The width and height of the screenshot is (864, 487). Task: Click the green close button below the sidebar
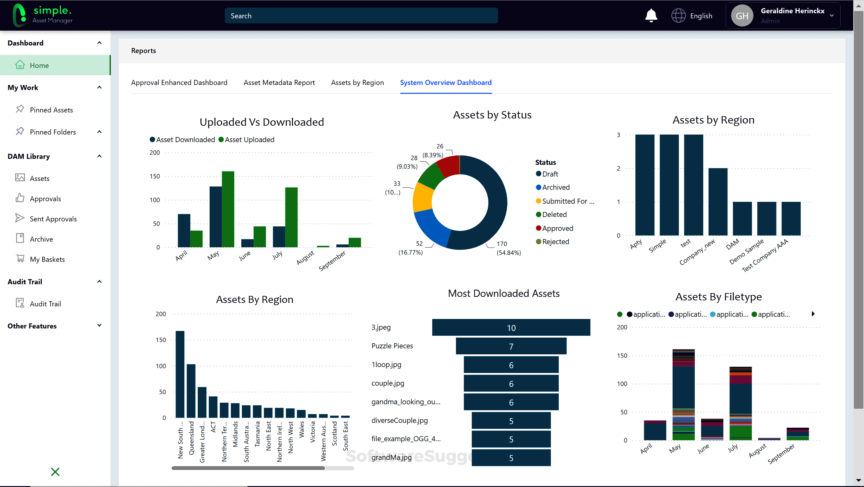coord(55,472)
